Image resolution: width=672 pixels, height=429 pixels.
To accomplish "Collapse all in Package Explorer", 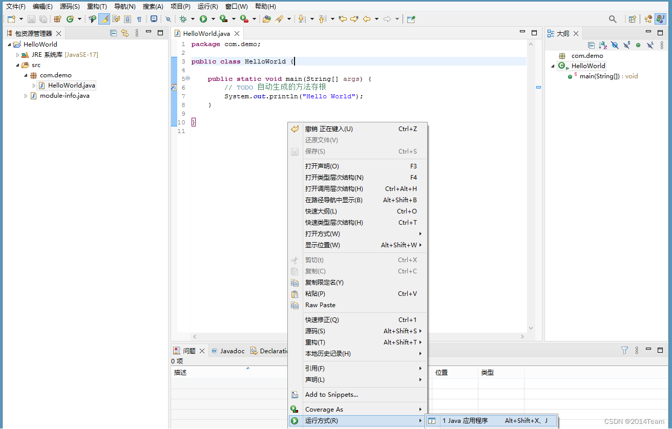I will coord(114,33).
